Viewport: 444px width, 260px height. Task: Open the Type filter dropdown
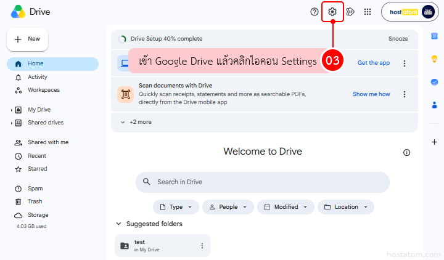176,207
